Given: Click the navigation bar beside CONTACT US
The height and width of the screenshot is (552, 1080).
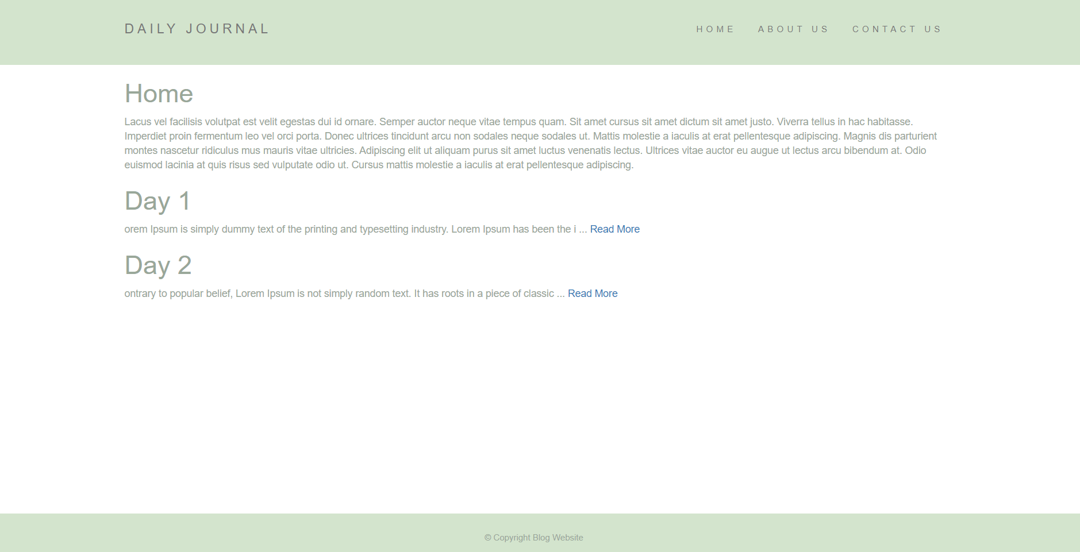Looking at the screenshot, I should tap(1006, 29).
